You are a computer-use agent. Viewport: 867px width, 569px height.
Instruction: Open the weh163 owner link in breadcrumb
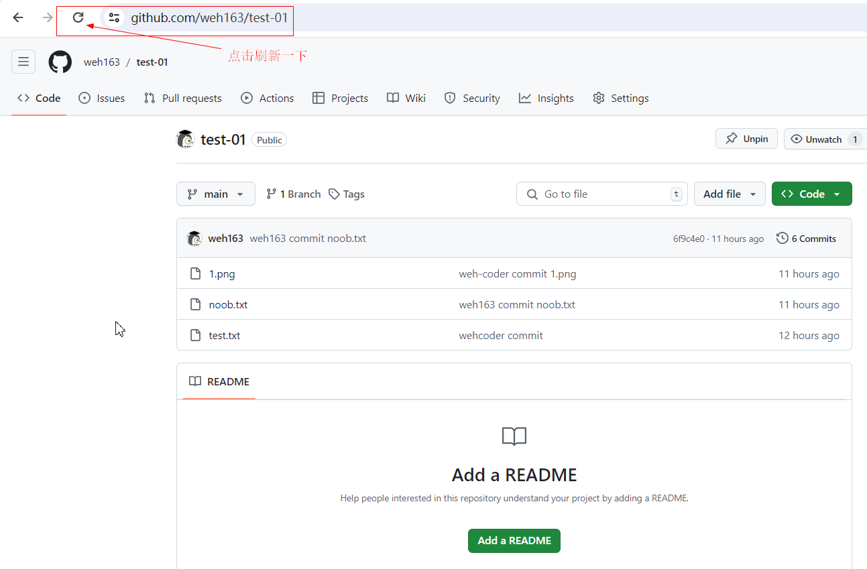(101, 62)
